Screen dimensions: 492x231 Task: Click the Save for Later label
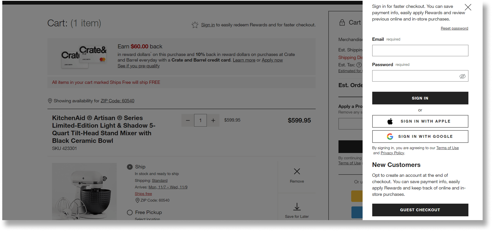click(297, 217)
